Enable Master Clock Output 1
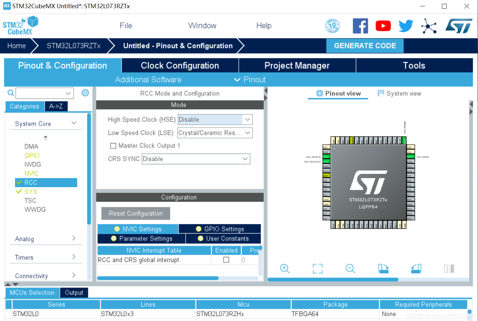 (x=113, y=146)
